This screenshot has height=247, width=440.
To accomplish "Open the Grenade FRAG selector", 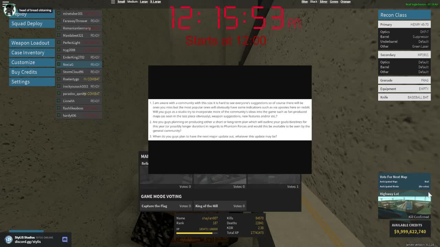I will tap(404, 80).
